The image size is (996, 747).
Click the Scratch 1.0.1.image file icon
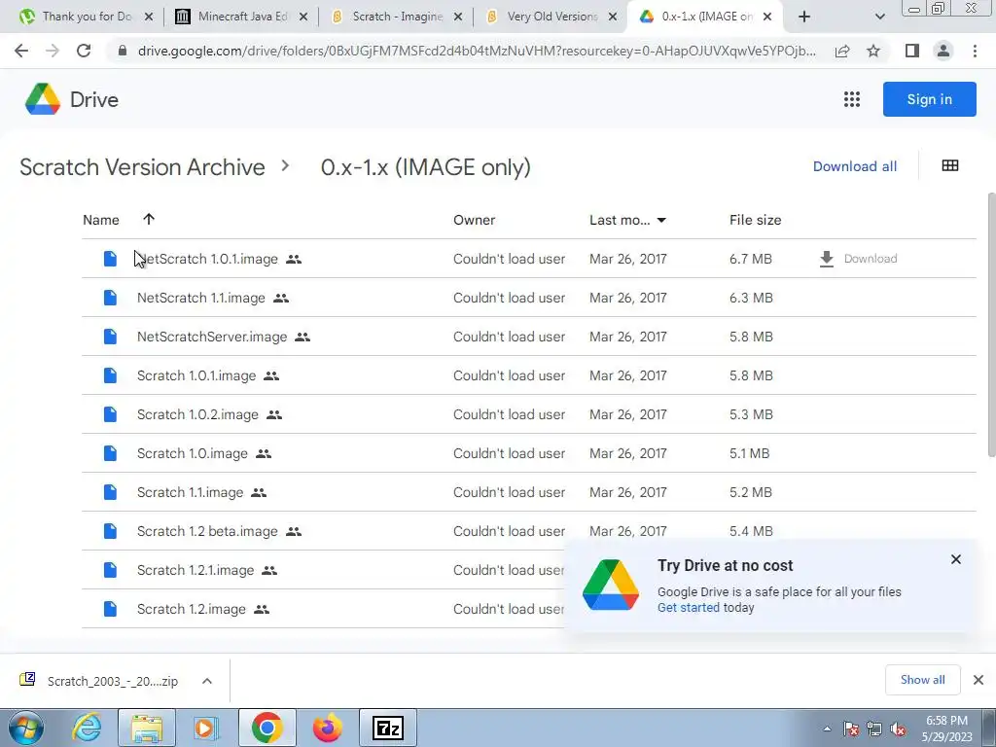pos(110,375)
